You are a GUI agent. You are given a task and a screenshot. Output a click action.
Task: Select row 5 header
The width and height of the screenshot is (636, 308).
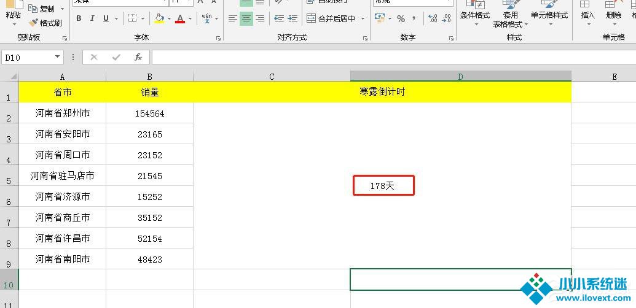click(9, 175)
